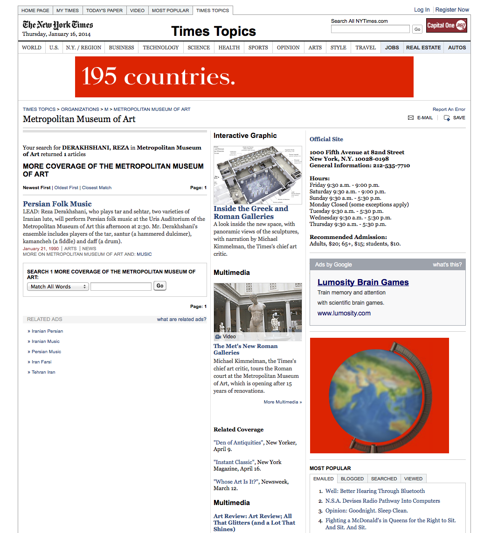
Task: Click ORGANIZATIONS in the breadcrumb
Action: coord(80,109)
